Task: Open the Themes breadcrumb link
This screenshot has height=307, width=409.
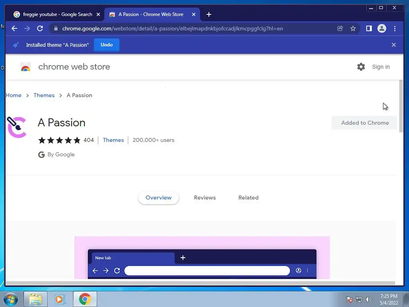Action: pos(44,95)
